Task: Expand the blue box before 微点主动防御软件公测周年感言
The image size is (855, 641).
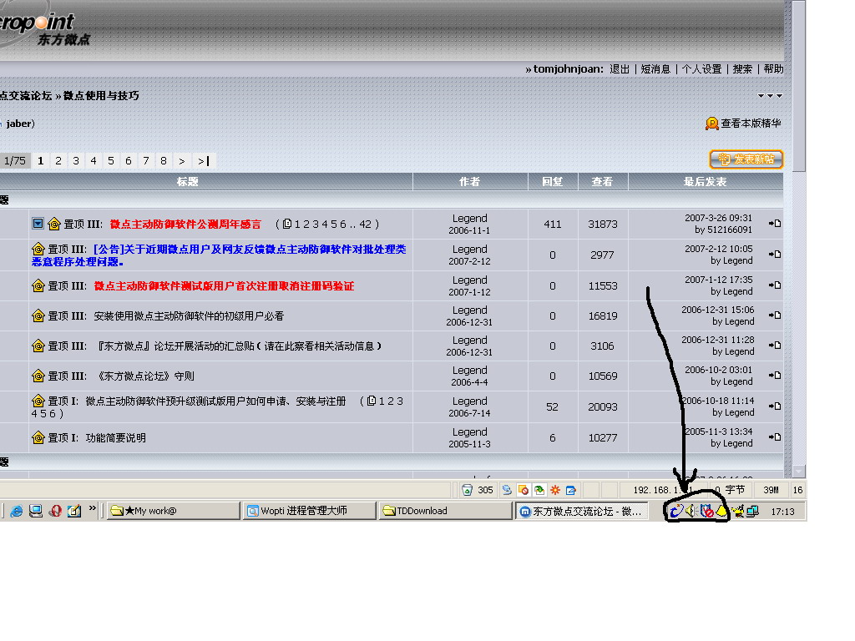Action: click(x=38, y=224)
